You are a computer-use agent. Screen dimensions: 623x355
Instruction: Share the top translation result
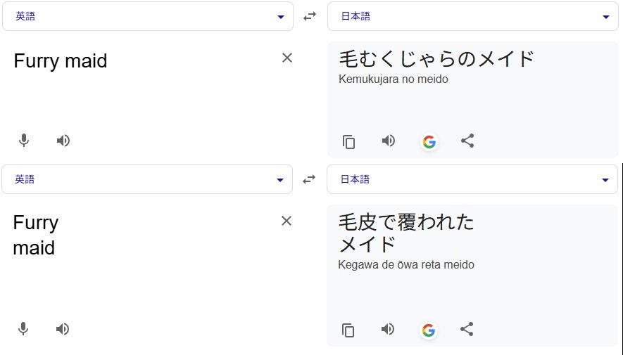pos(467,141)
